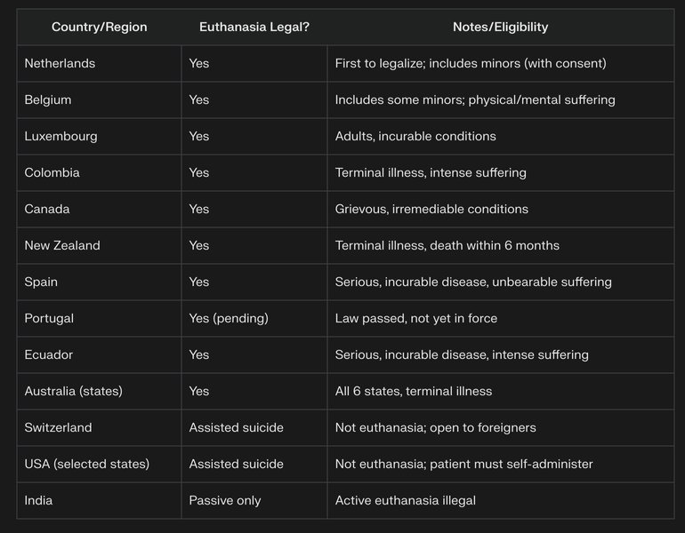This screenshot has height=533, width=685.
Task: Click the Spain row name
Action: pyautogui.click(x=41, y=282)
